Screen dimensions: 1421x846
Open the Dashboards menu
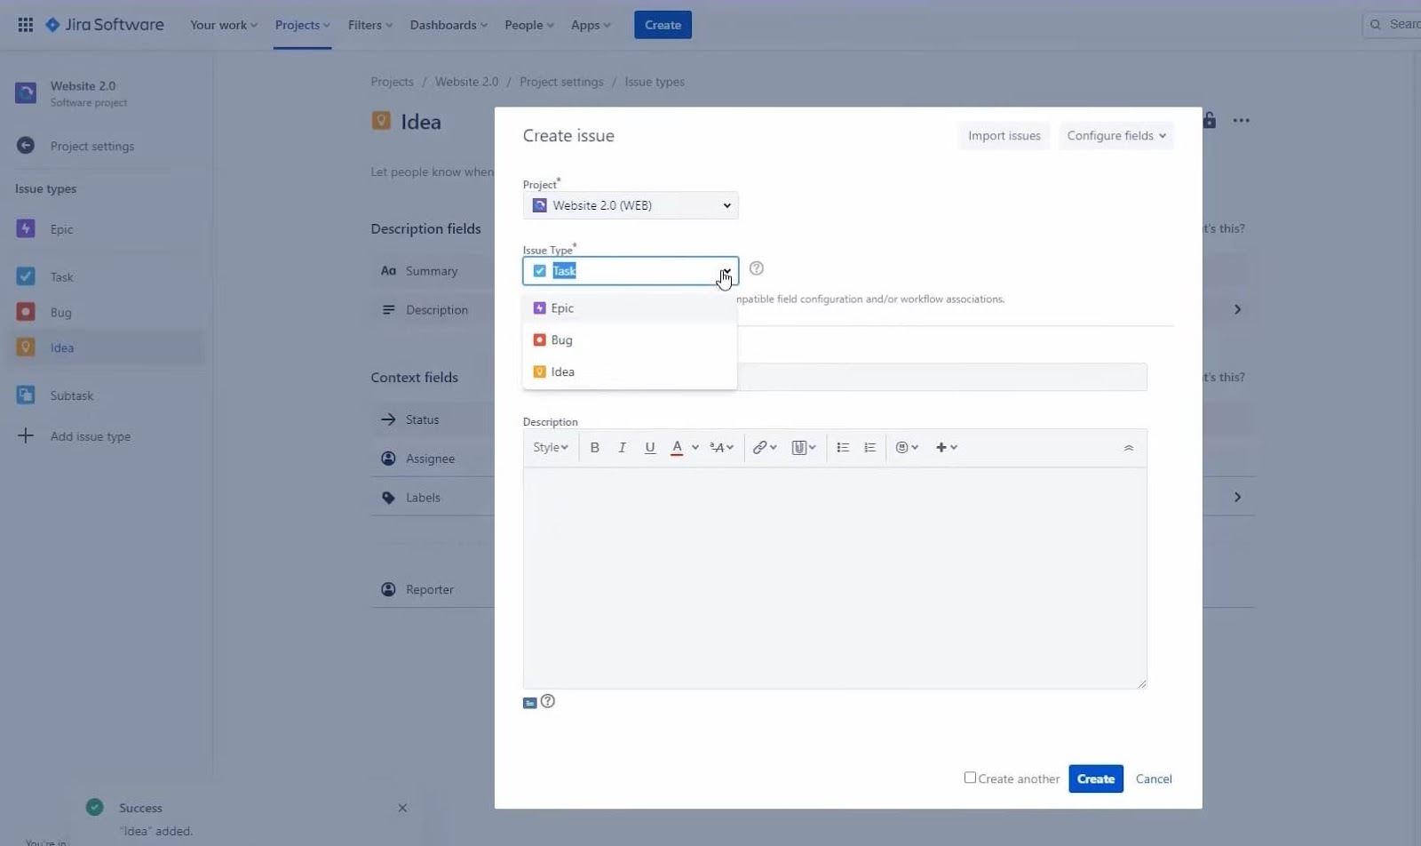click(x=449, y=25)
